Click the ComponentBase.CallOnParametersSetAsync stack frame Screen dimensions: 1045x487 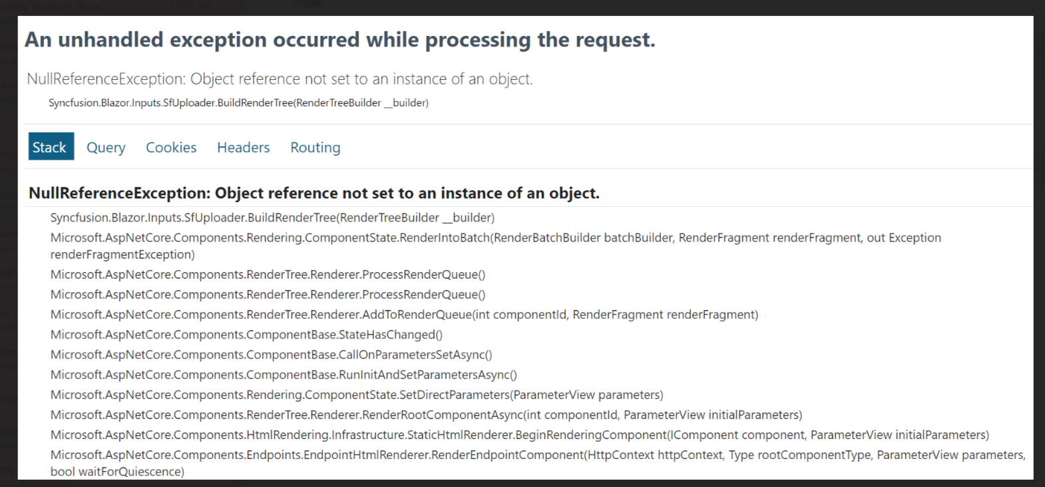[271, 355]
